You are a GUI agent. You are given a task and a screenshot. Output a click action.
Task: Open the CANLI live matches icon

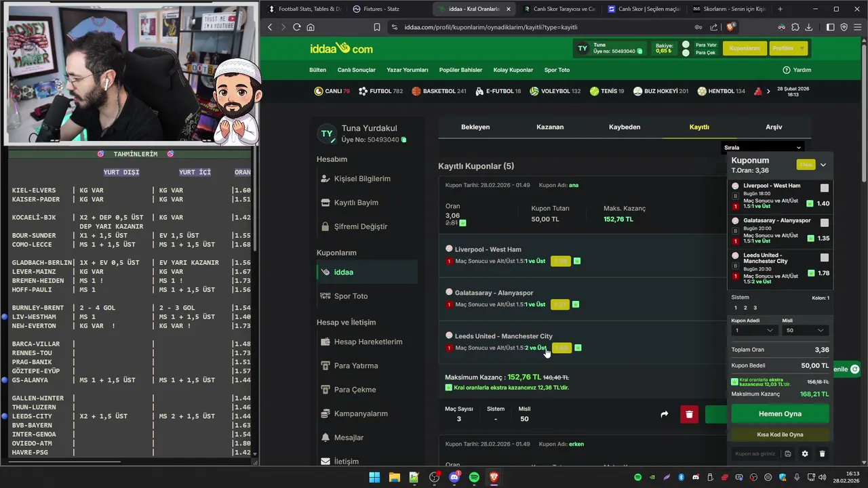[x=319, y=91]
